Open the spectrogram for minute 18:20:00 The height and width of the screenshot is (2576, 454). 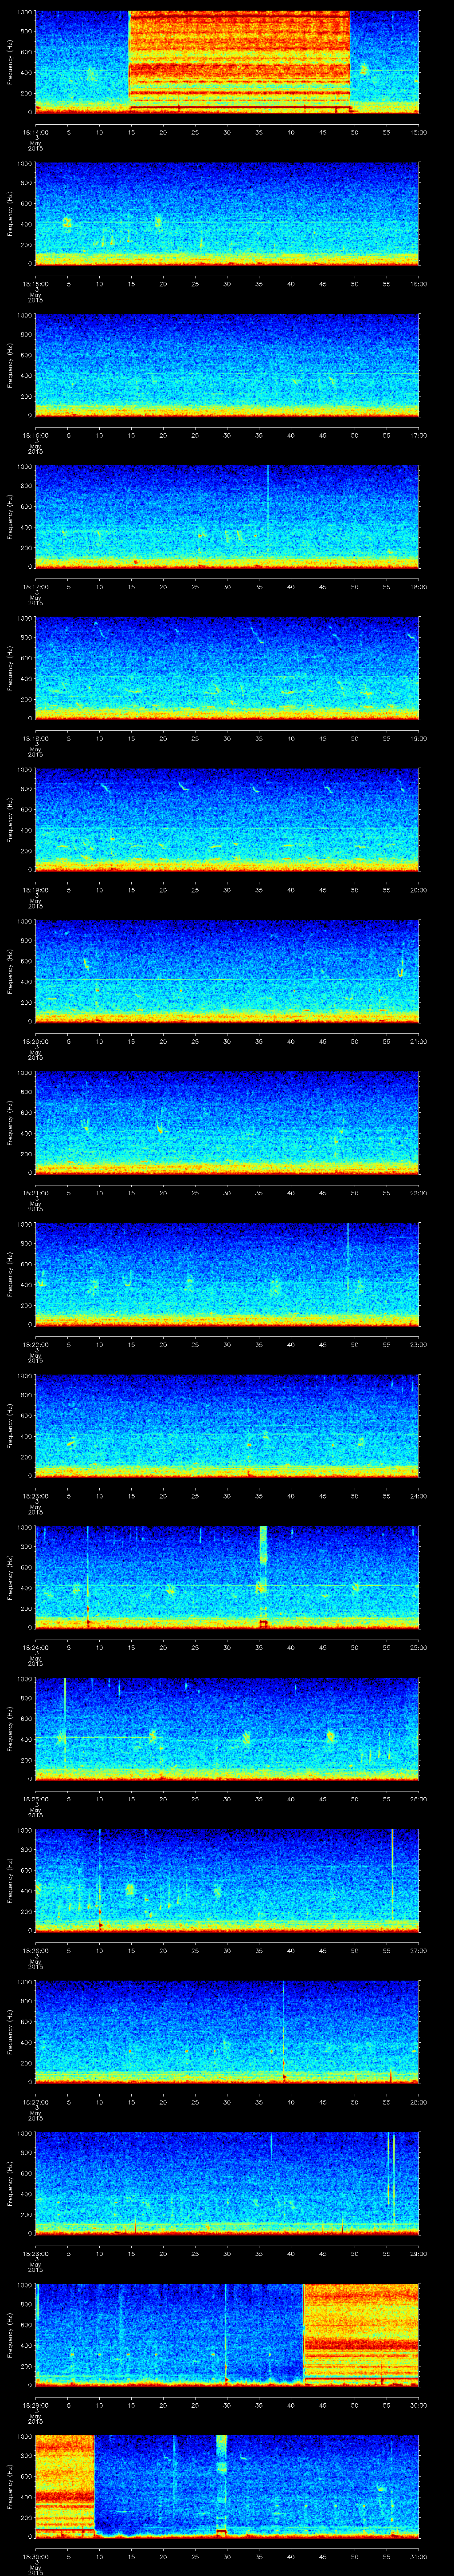[227, 971]
